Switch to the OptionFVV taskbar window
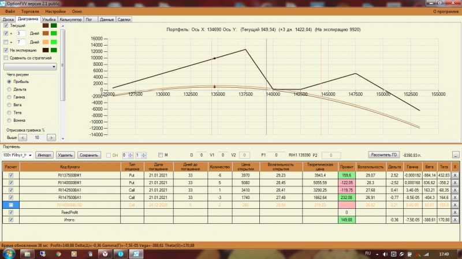This screenshot has height=259, width=462. coord(136,254)
